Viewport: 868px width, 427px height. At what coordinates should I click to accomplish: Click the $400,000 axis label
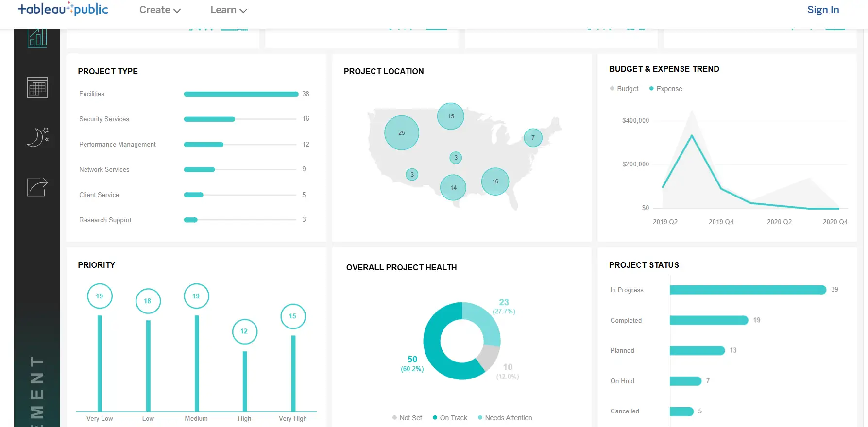[635, 120]
